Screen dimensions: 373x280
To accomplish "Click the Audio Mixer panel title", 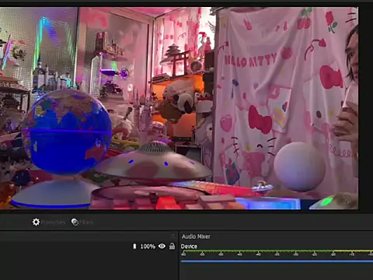I will click(x=196, y=236).
